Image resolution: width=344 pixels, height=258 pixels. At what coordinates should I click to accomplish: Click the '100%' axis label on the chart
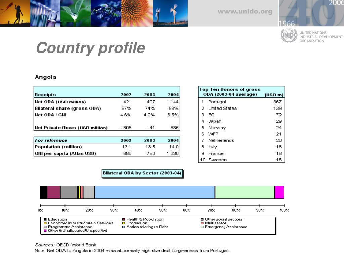[284, 210]
